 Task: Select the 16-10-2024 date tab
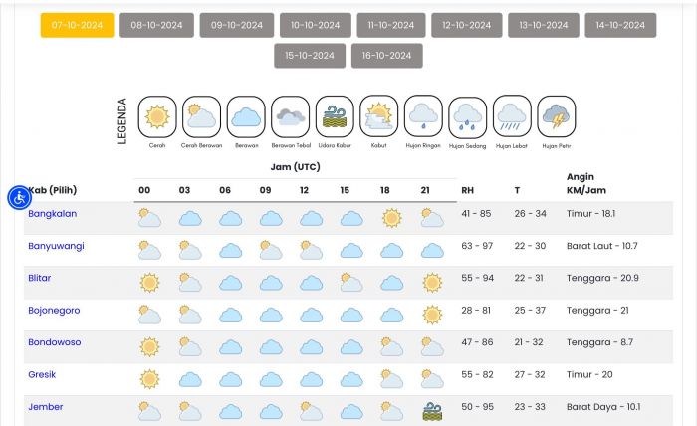point(386,56)
